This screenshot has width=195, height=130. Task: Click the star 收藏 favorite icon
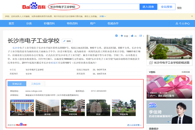click(121, 36)
